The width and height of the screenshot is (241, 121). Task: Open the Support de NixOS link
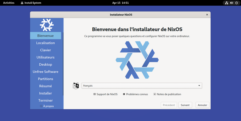click(105, 94)
